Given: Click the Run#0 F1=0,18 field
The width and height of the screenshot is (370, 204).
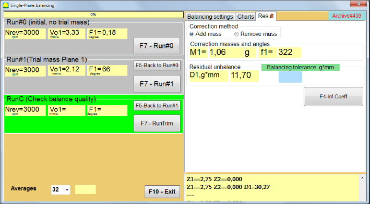Looking at the screenshot, I should tap(108, 34).
